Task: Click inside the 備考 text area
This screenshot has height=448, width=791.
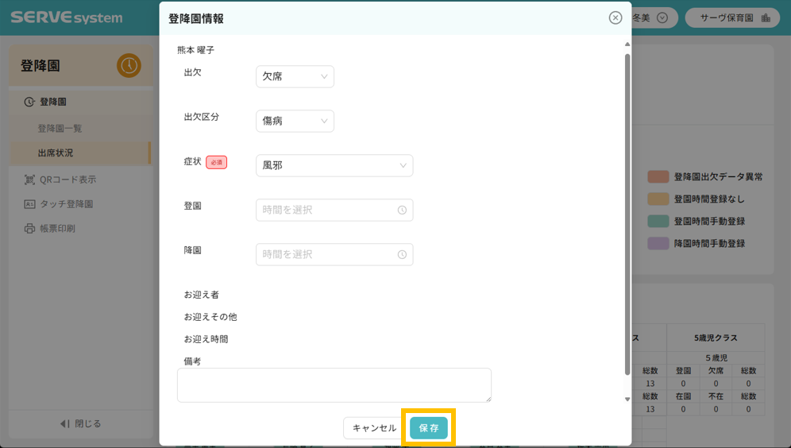Action: [334, 385]
